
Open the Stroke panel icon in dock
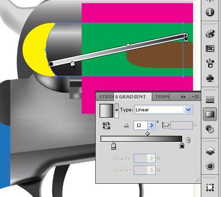[210, 99]
